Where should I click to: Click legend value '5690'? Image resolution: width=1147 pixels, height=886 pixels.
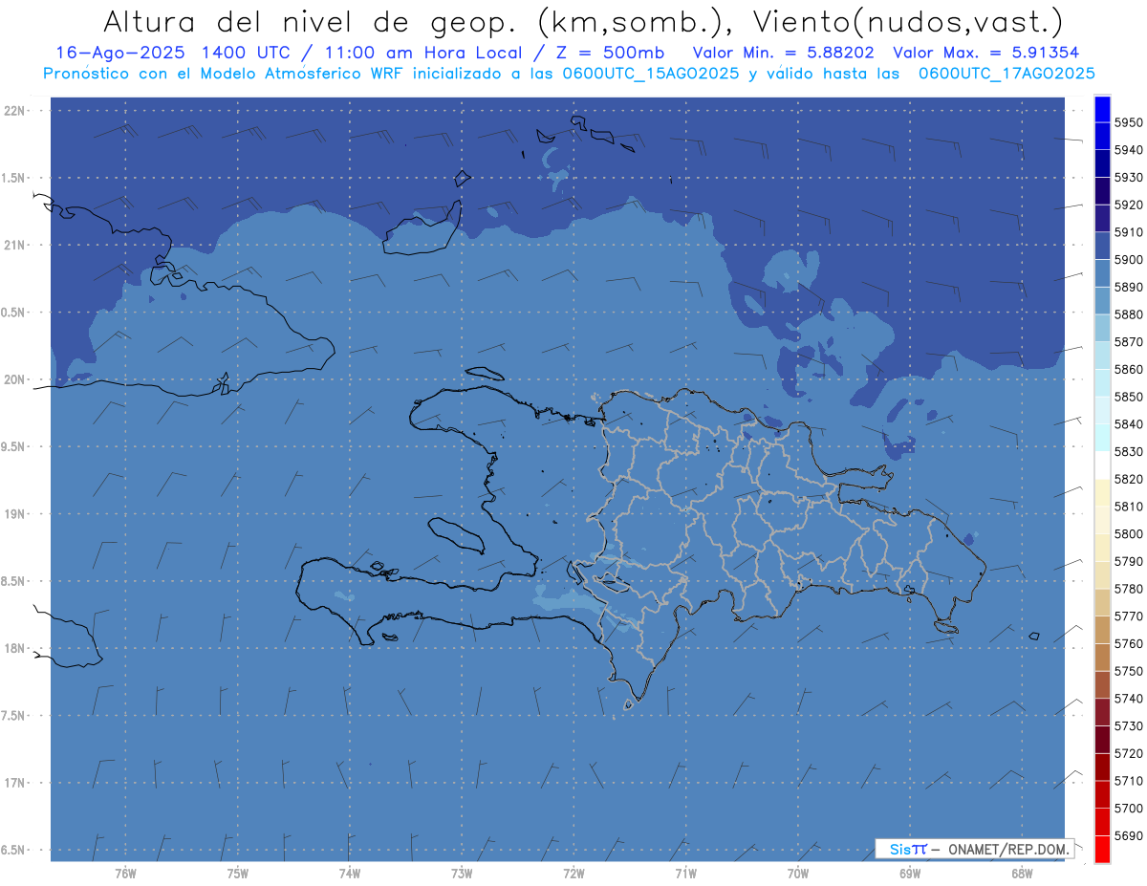(1128, 835)
